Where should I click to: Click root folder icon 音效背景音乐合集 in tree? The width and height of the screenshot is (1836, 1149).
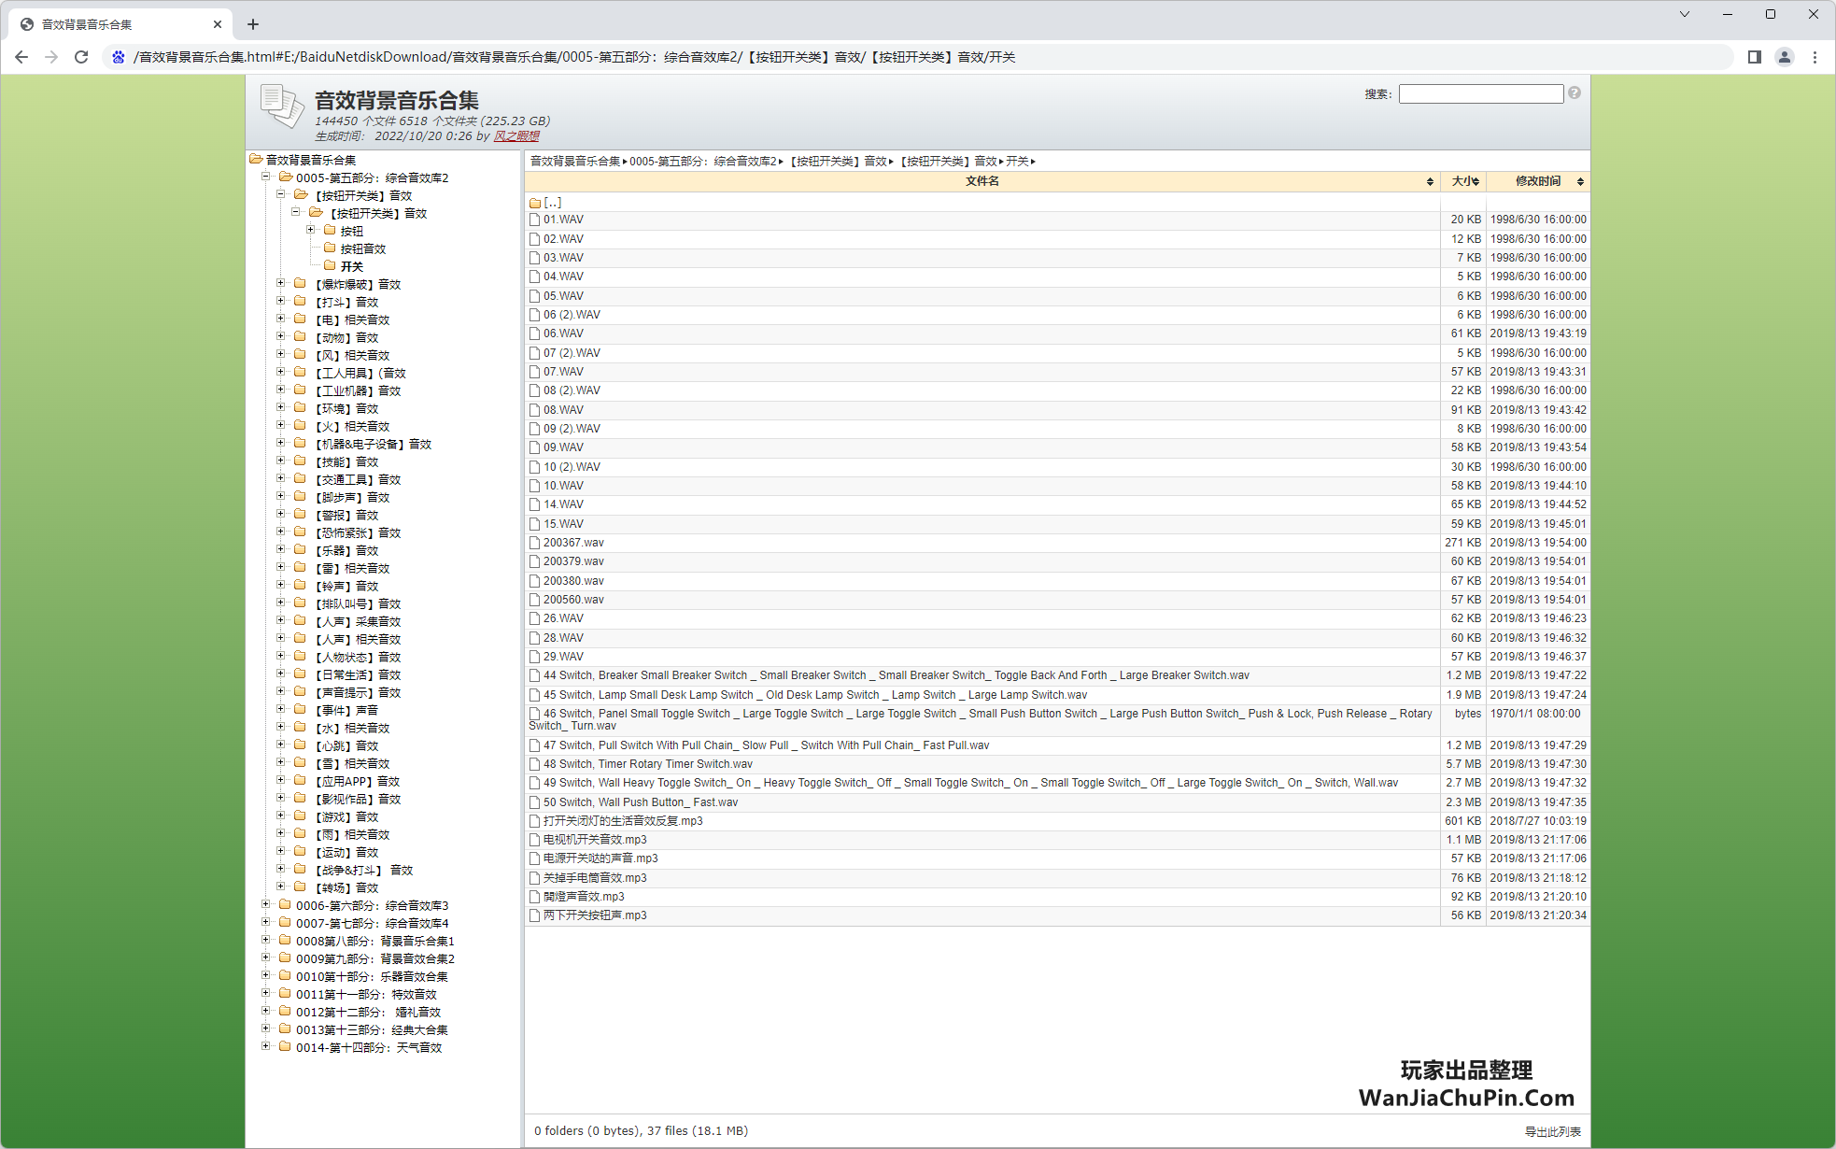coord(256,159)
